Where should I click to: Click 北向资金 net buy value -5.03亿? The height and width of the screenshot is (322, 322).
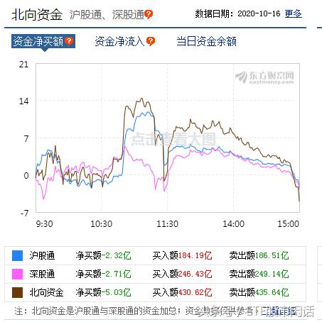click(x=116, y=292)
